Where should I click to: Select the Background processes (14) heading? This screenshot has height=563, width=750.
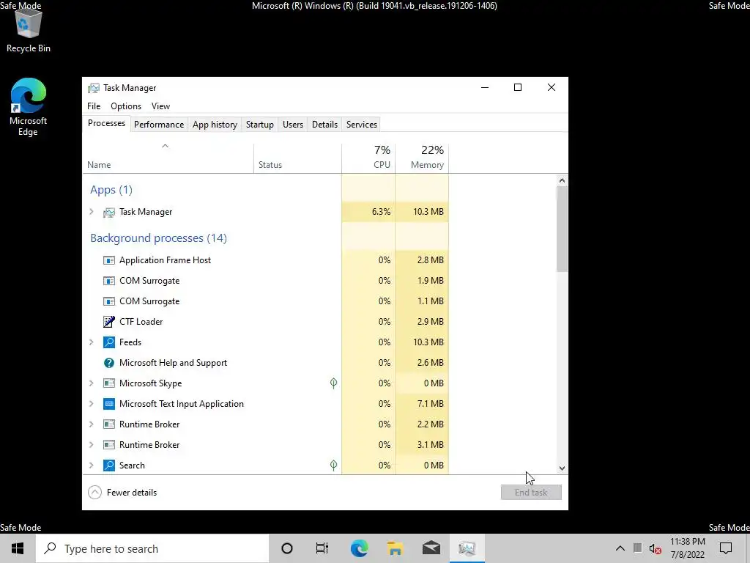point(158,238)
